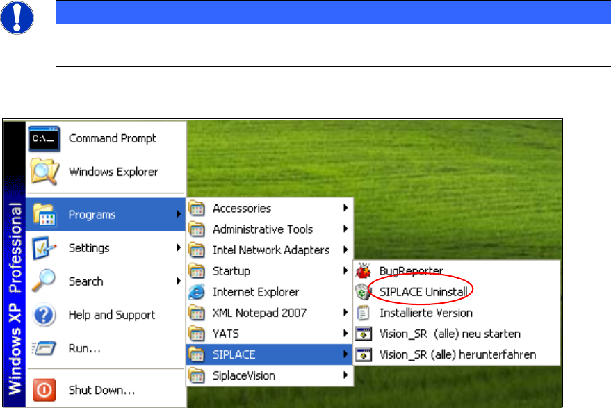The height and width of the screenshot is (408, 611).
Task: Click the Internet Explorer icon
Action: (x=197, y=292)
